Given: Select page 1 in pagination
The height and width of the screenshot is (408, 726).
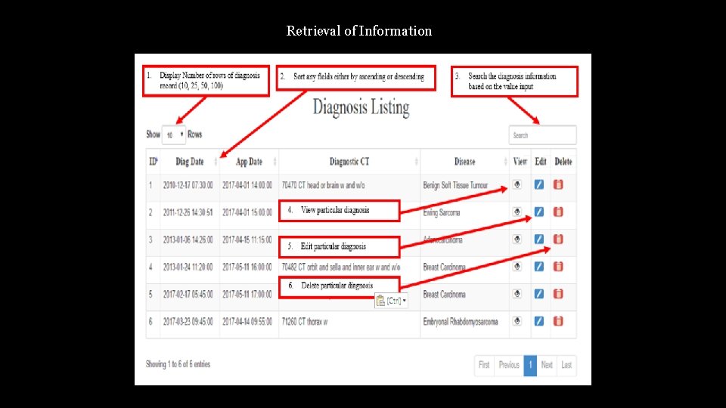Looking at the screenshot, I should tap(530, 365).
